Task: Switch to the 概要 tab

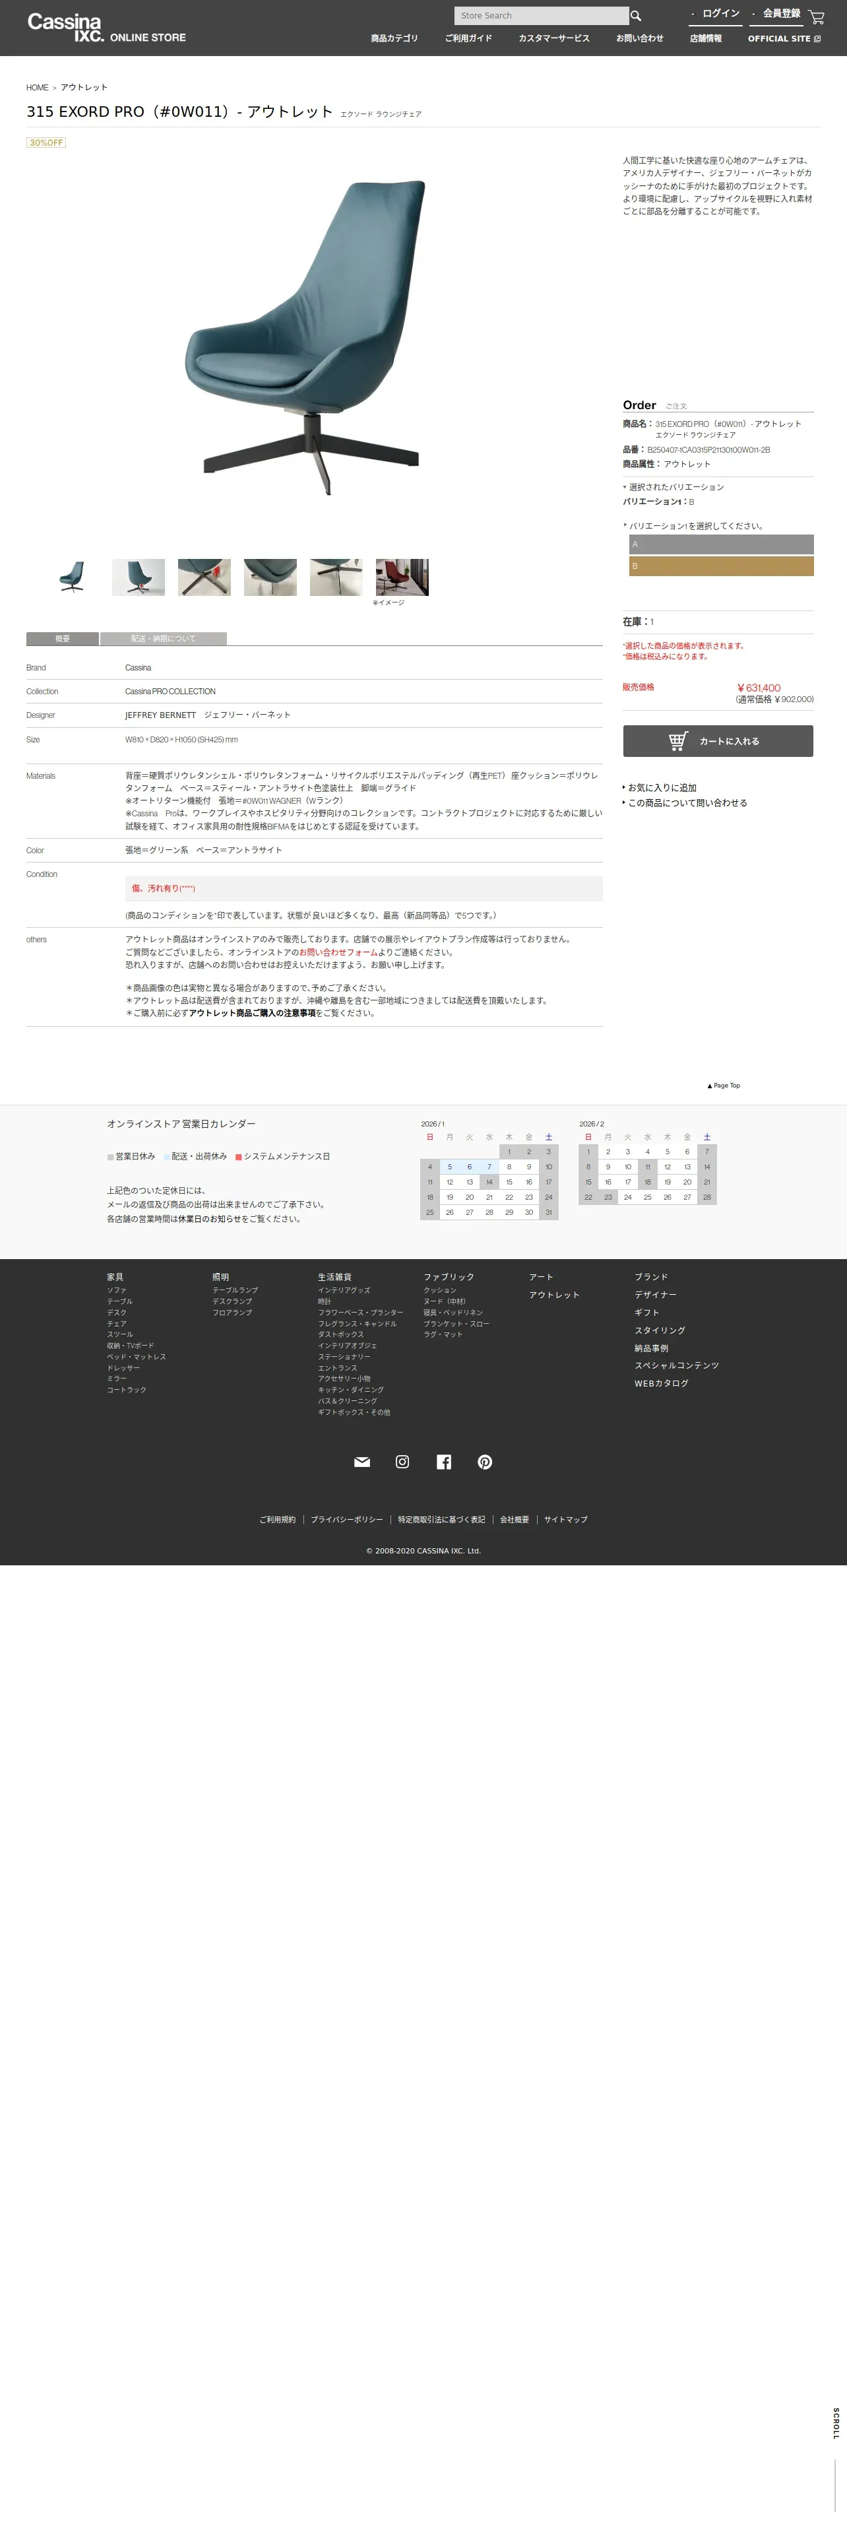Action: tap(62, 638)
